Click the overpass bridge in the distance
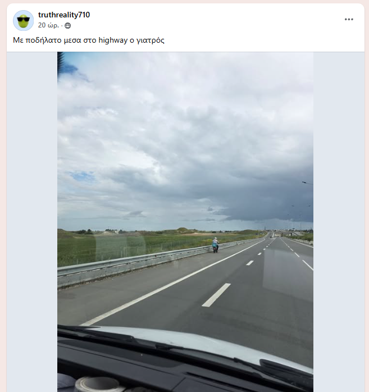 click(282, 234)
